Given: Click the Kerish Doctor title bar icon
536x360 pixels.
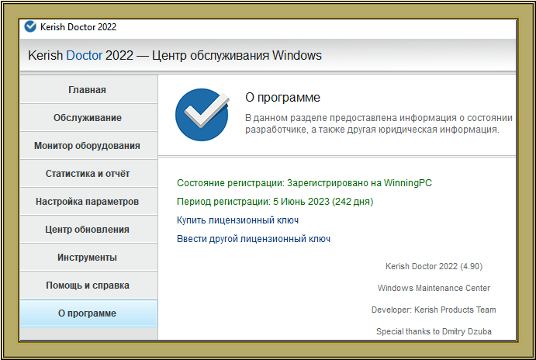Looking at the screenshot, I should click(30, 26).
